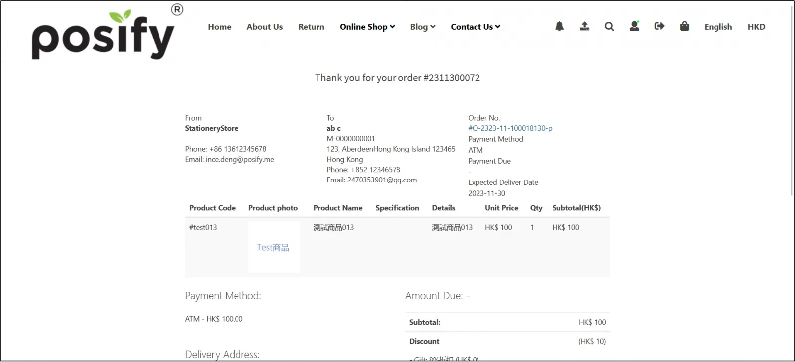Select product code #test013

click(x=203, y=227)
